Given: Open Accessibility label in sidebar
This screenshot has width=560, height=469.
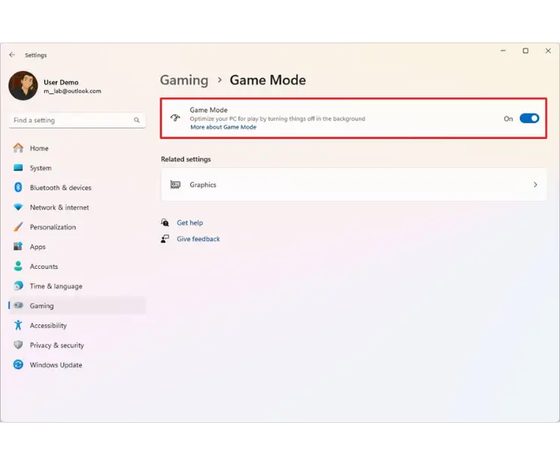Looking at the screenshot, I should (x=49, y=326).
